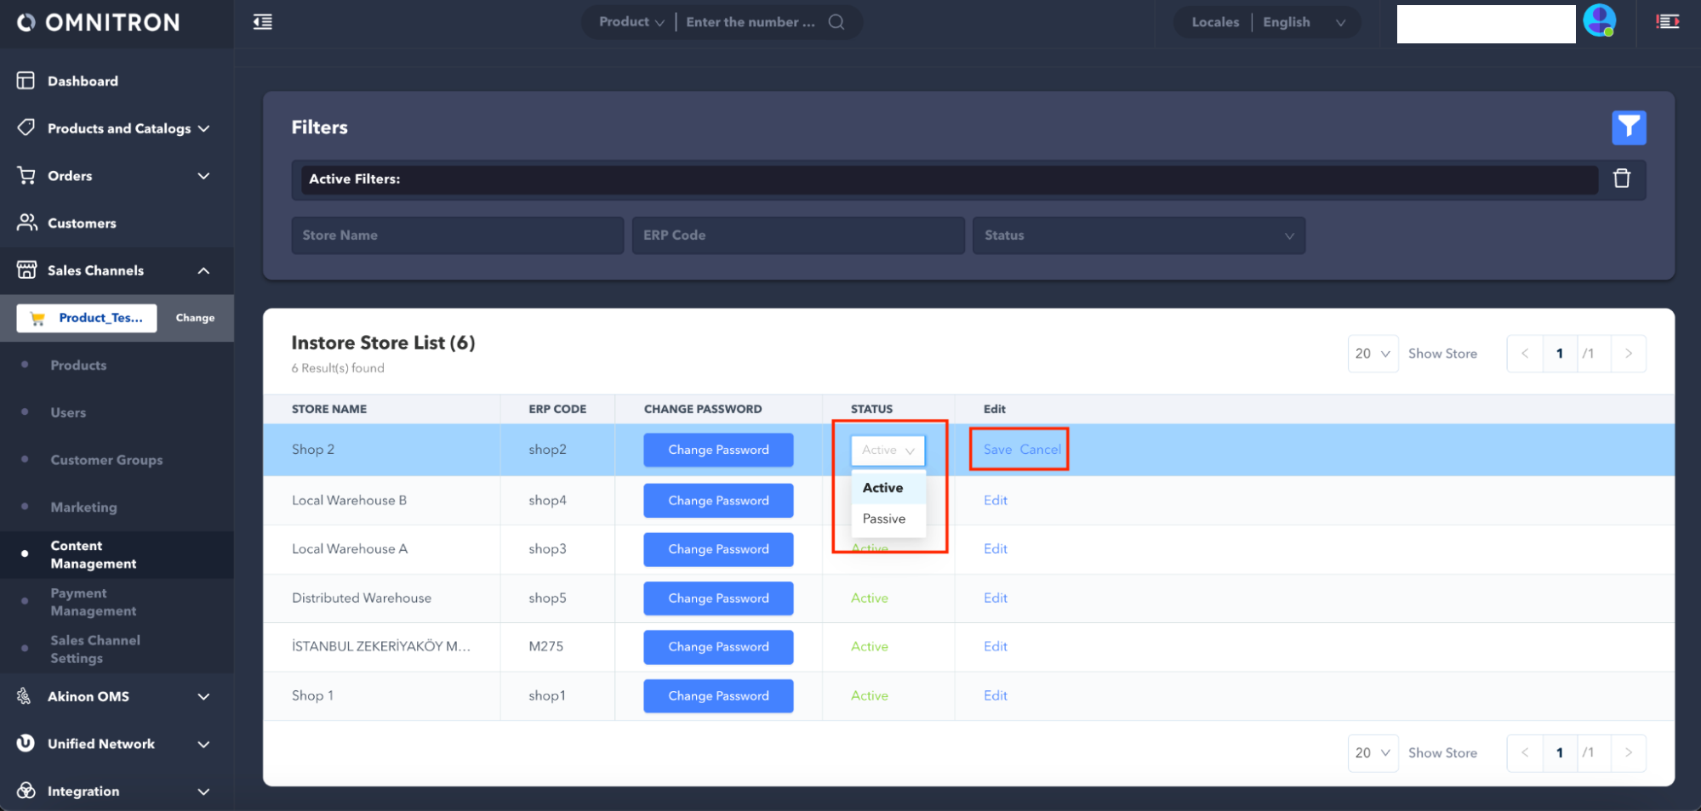Open the Customers menu item
Image resolution: width=1701 pixels, height=811 pixels.
[x=82, y=223]
